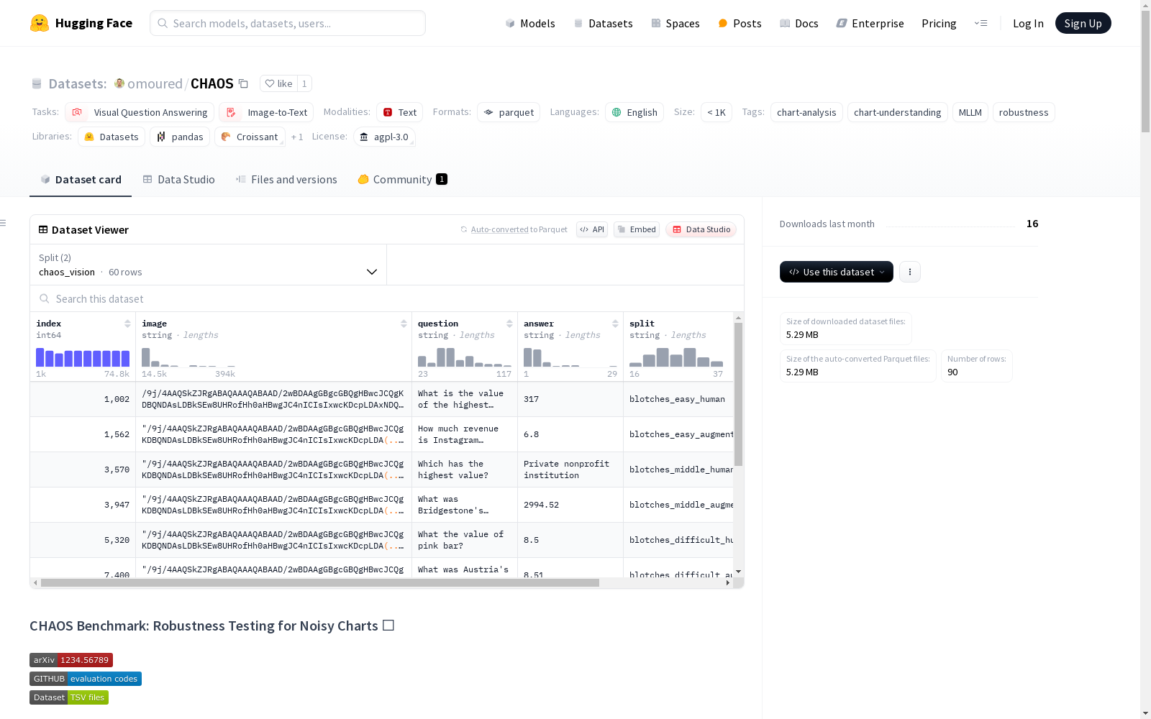Image resolution: width=1151 pixels, height=719 pixels.
Task: Open the omoured profile link
Action: (x=155, y=83)
